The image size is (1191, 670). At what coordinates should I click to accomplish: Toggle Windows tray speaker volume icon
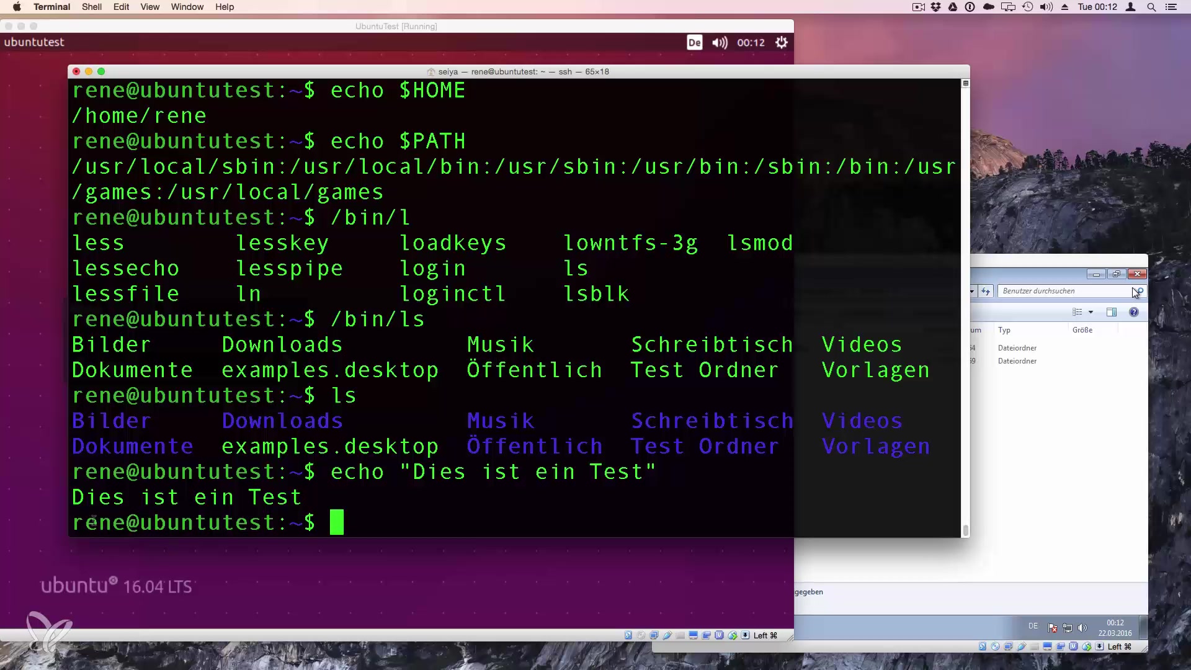coord(1082,627)
